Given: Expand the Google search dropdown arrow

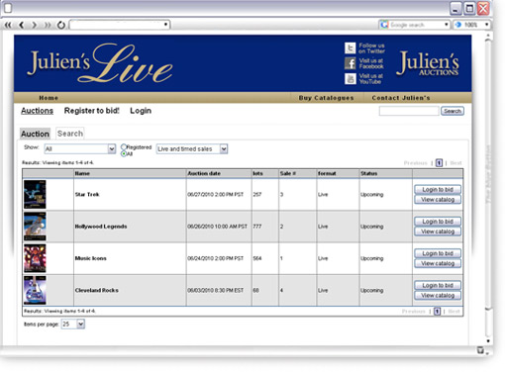Looking at the screenshot, I should pyautogui.click(x=446, y=25).
